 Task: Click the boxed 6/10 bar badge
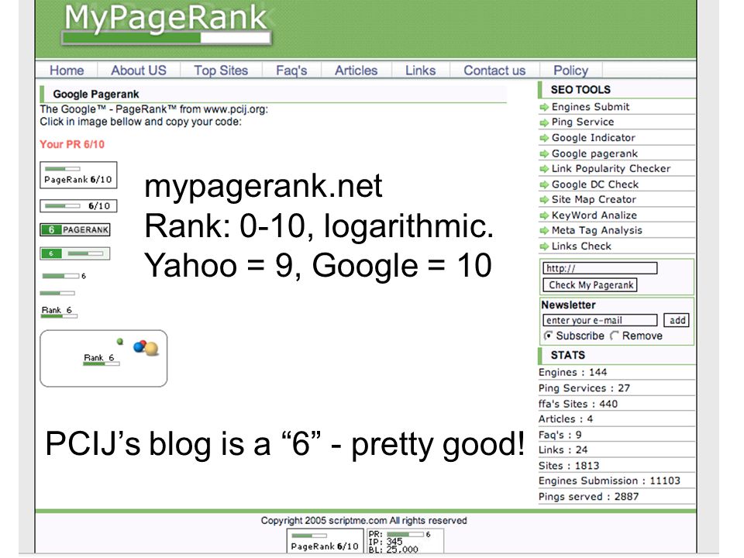(78, 206)
